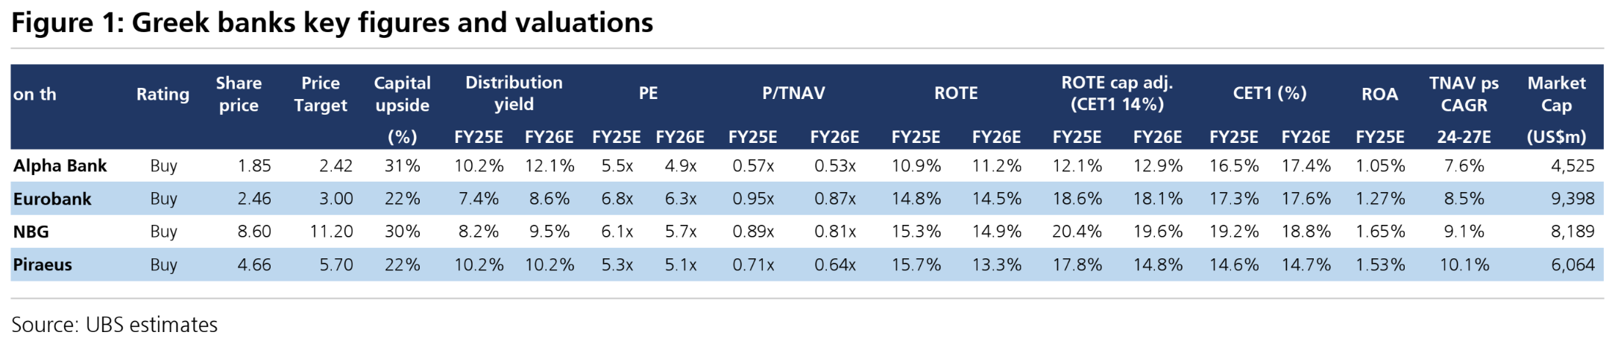
Task: Select the TNAV ps CAGR header
Action: tap(1464, 95)
